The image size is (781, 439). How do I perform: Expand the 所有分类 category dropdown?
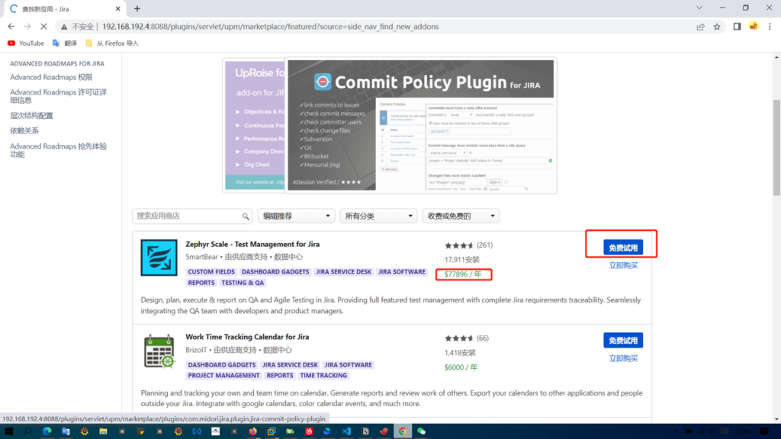point(380,216)
